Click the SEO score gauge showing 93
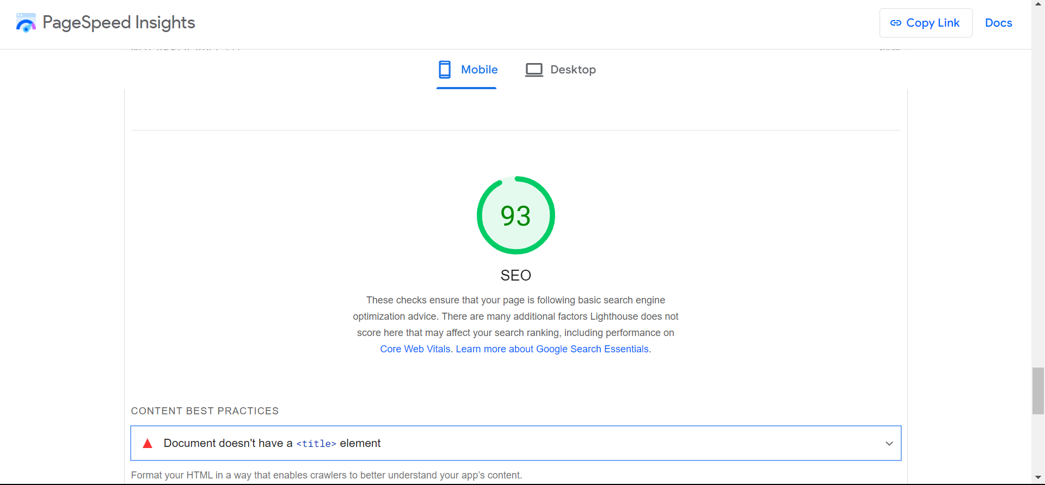 coord(515,215)
